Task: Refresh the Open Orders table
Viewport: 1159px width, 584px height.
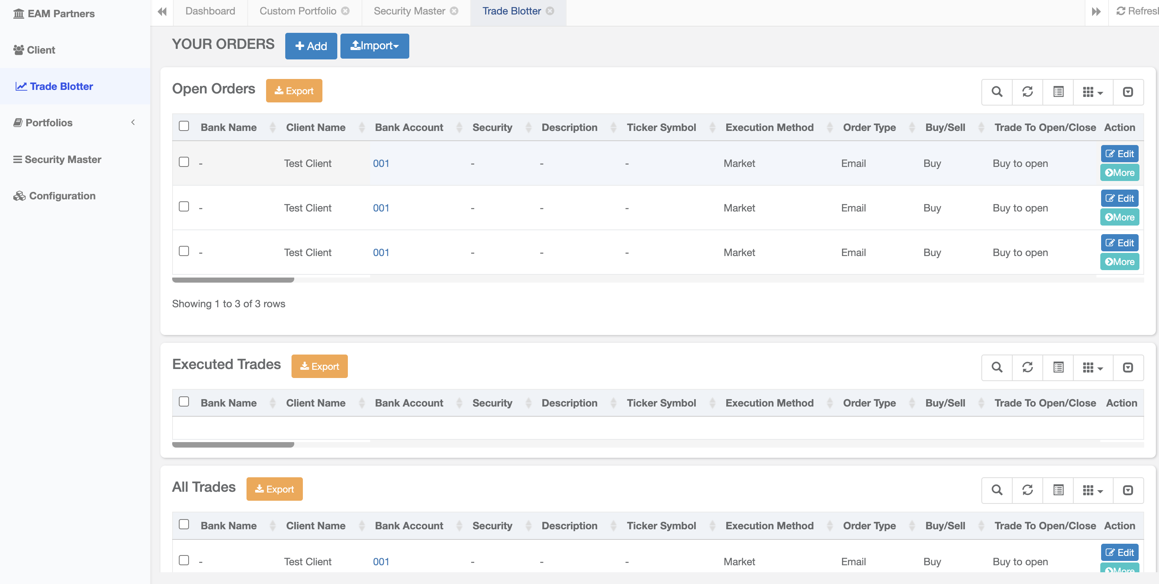Action: [1027, 92]
